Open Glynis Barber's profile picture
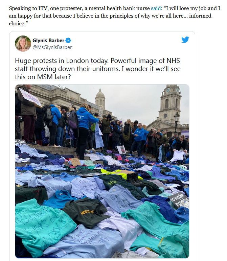This screenshot has height=261, width=227. point(23,44)
